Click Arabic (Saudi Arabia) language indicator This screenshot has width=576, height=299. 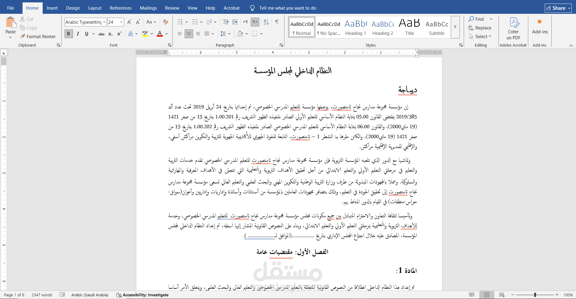[90, 295]
